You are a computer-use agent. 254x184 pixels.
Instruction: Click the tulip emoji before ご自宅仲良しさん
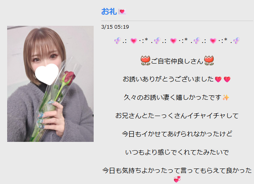tap(146, 60)
